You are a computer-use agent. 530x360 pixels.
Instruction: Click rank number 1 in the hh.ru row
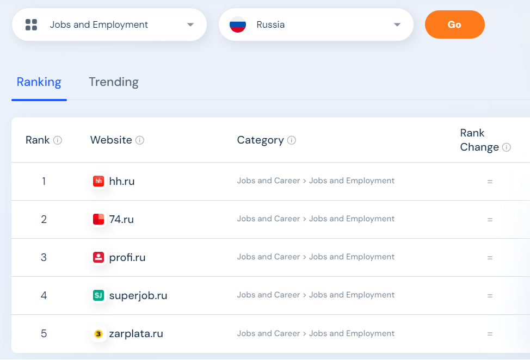(x=44, y=181)
